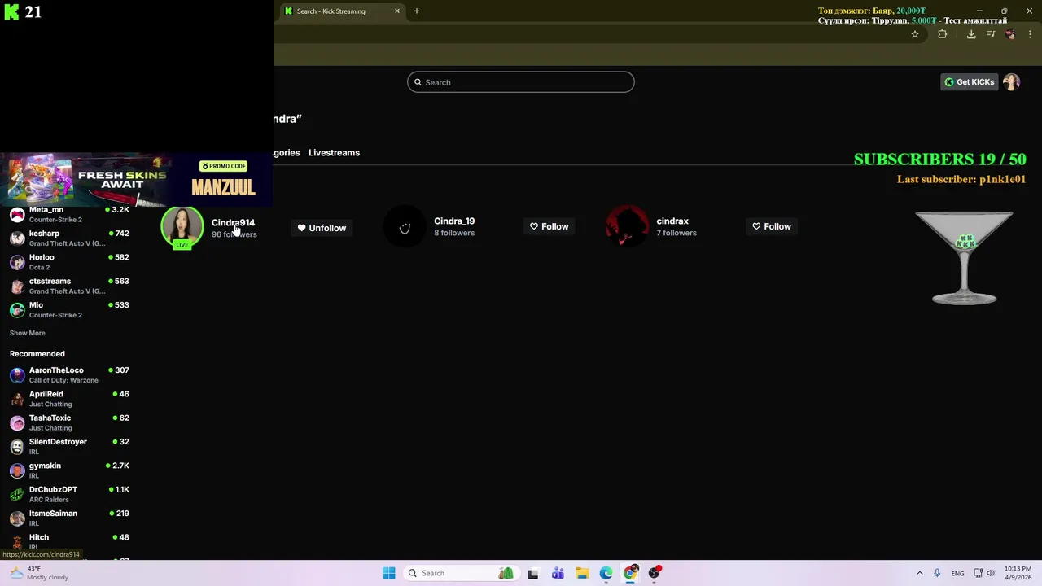Screen dimensions: 1042x586
Task: Click the Get KICKs button
Action: click(x=969, y=82)
